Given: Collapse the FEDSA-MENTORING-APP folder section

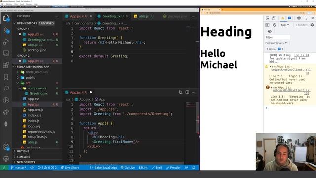Looking at the screenshot, I should 33,67.
